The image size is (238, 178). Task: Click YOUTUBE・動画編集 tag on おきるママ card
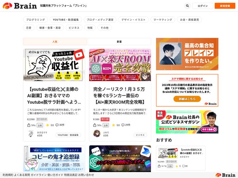[68, 135]
